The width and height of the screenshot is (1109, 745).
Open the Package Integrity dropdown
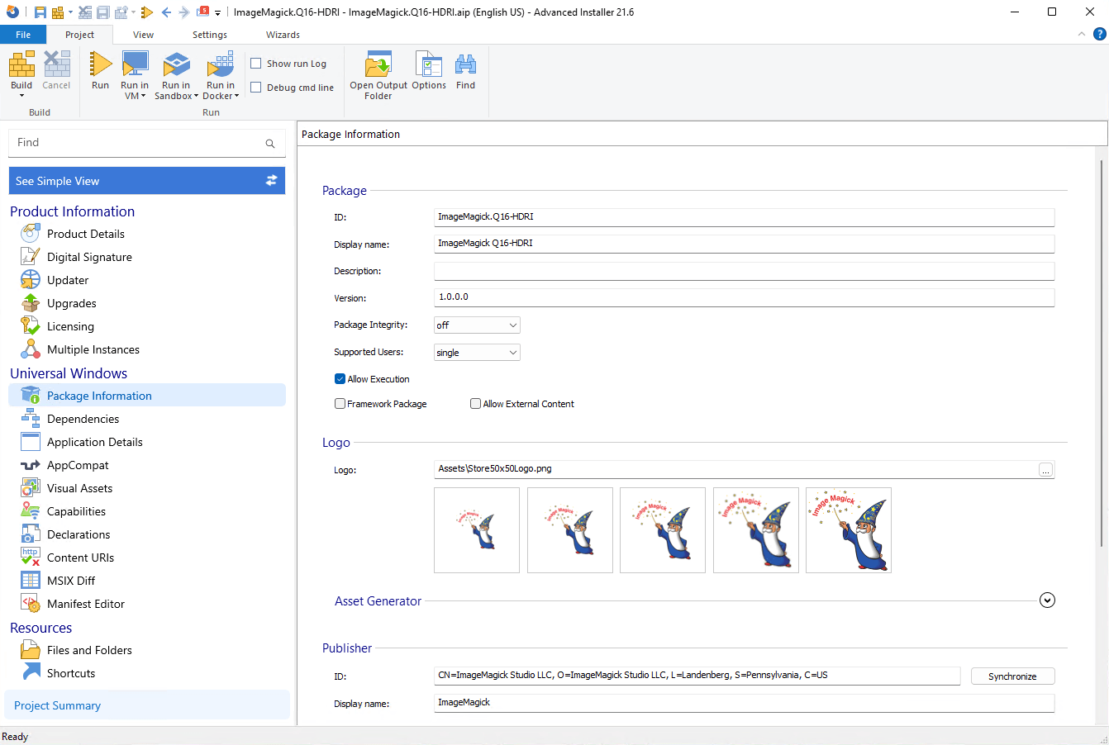[477, 325]
